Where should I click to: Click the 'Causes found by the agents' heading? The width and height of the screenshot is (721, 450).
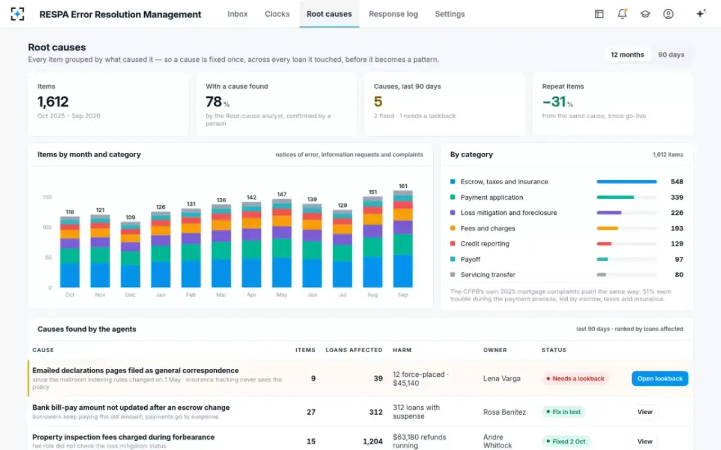click(87, 329)
